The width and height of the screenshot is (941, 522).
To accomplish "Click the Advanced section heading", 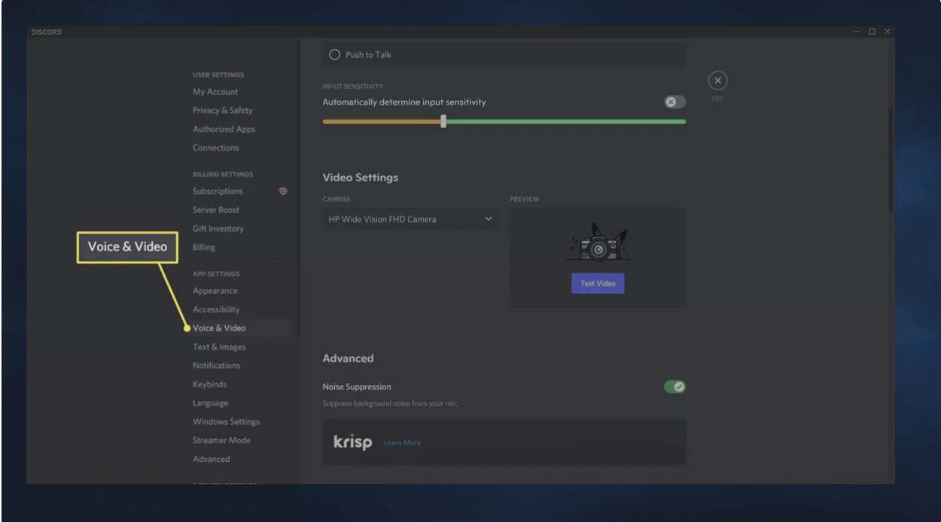I will (348, 359).
